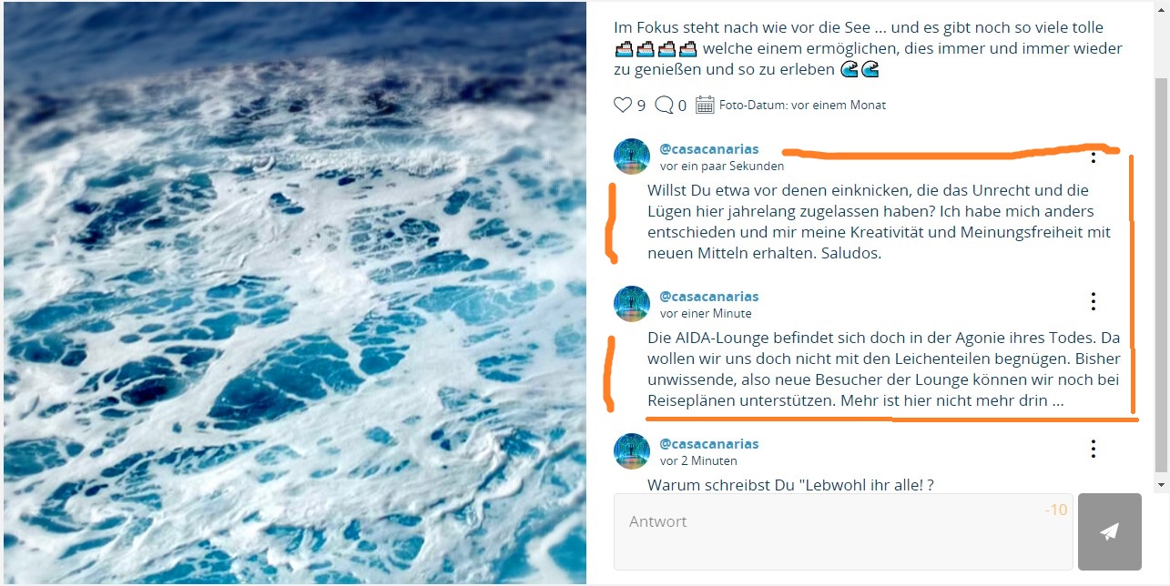Open the ocean foam photo
Screen dimensions: 1170x586
click(295, 293)
